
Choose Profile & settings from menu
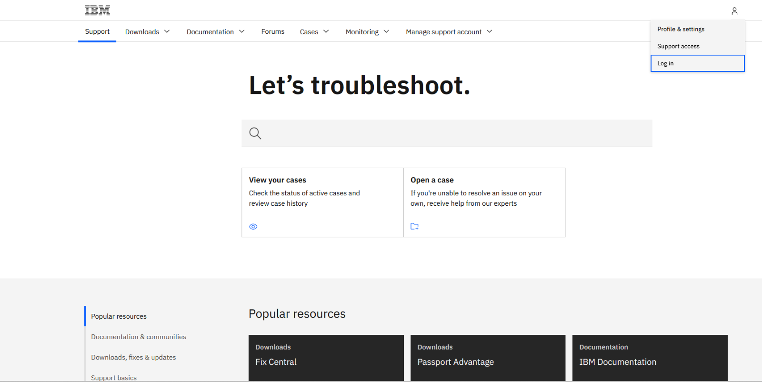click(698, 29)
